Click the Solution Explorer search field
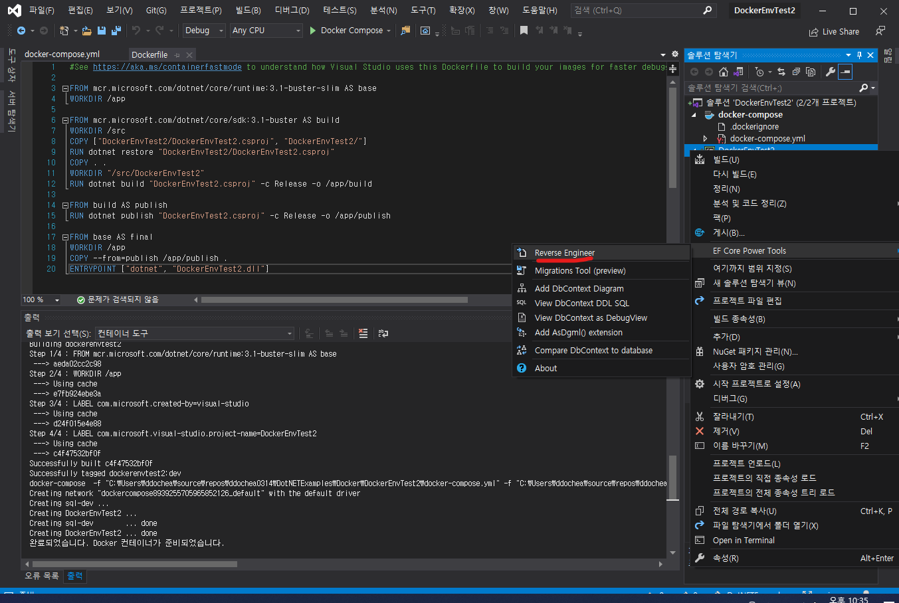 771,88
